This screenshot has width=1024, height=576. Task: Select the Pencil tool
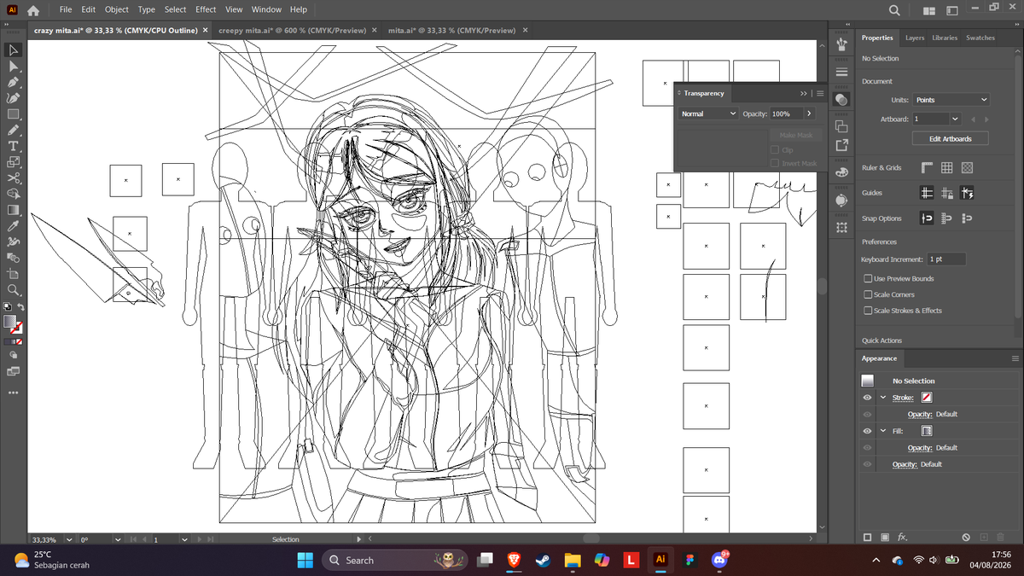(14, 130)
